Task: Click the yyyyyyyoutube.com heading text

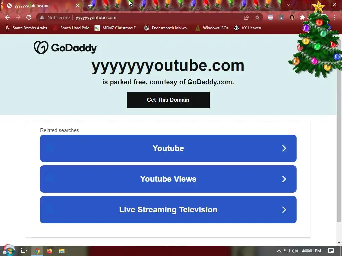Action: pos(168,66)
